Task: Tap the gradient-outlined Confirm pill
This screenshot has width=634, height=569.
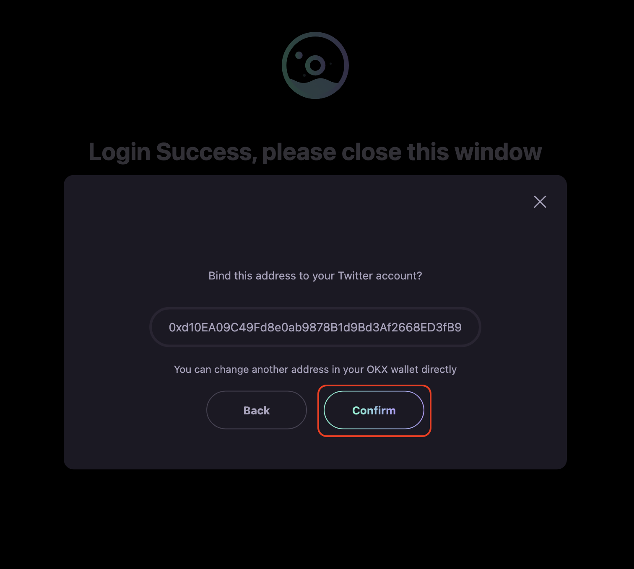Action: pyautogui.click(x=374, y=410)
